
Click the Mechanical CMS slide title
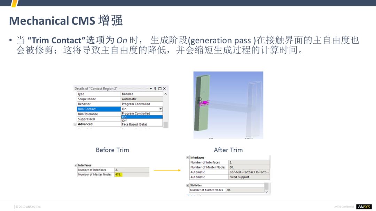pos(66,20)
